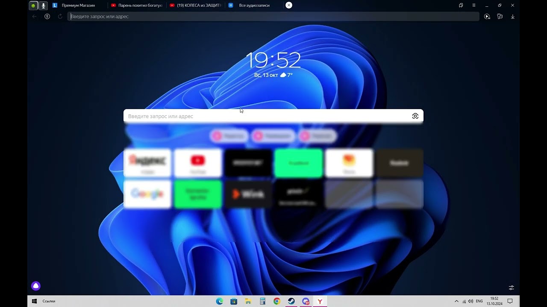Switch to Все аудиозаписи tab
547x307 pixels.
254,6
